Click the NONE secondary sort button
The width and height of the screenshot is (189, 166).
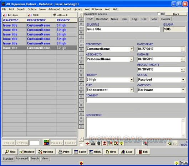40,15
